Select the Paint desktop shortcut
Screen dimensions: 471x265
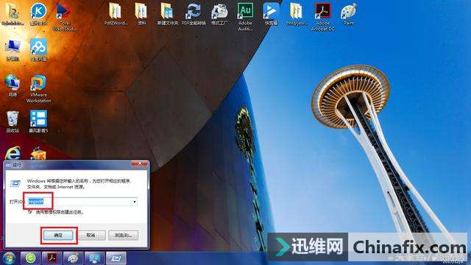(348, 14)
